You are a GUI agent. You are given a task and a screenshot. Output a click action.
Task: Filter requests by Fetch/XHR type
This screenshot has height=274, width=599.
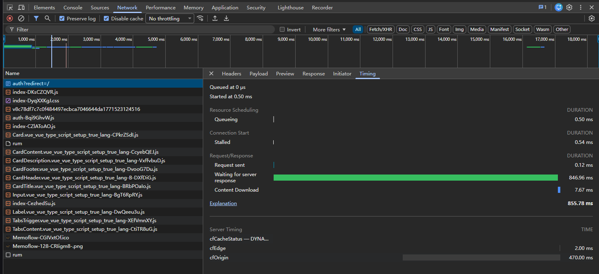[381, 29]
